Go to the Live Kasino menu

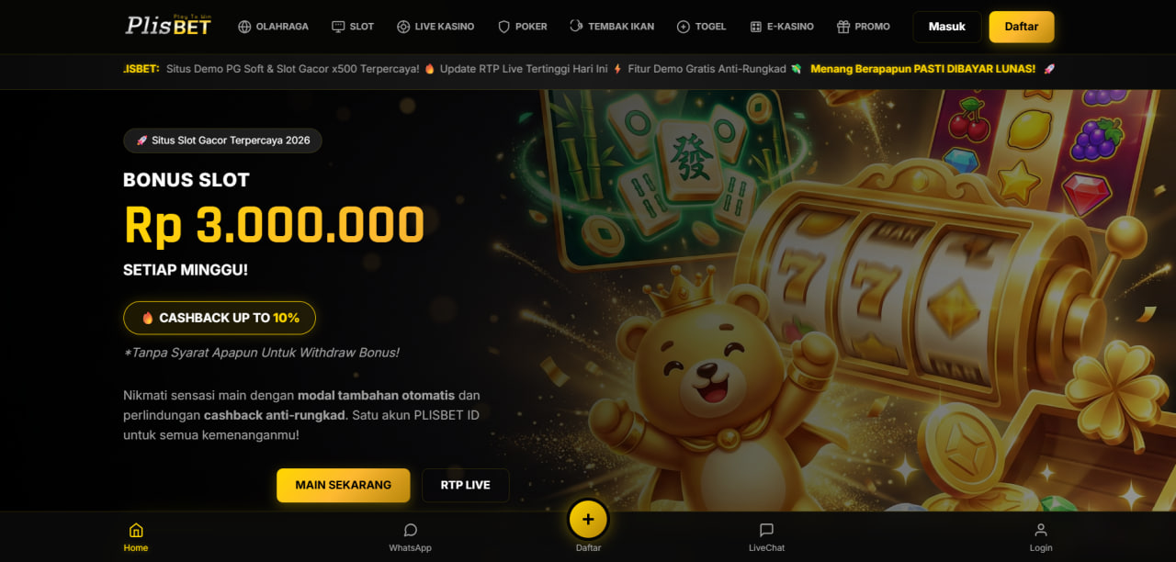tap(435, 27)
